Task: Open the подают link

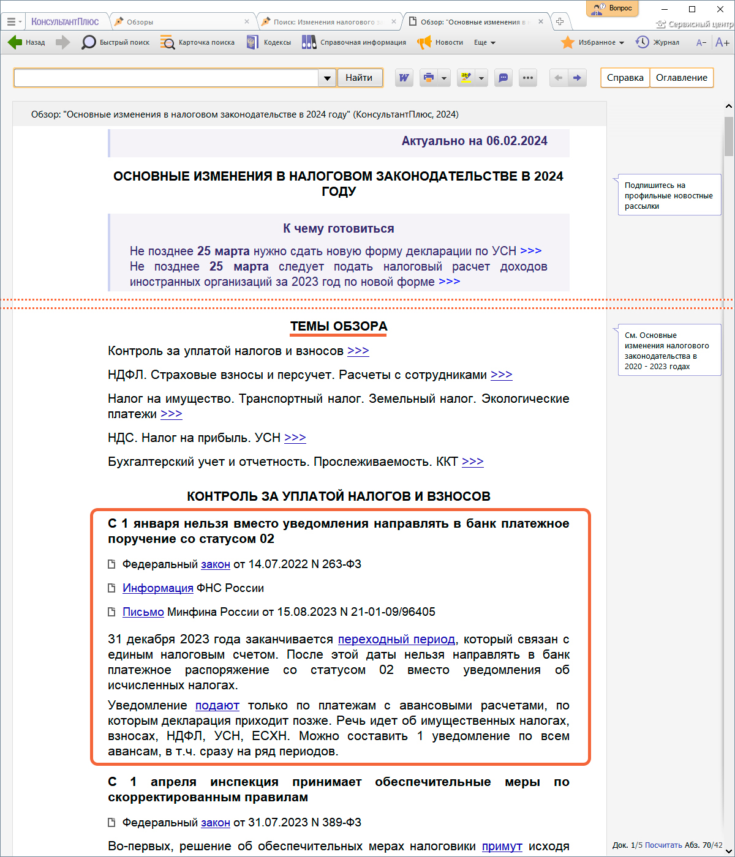Action: click(217, 705)
